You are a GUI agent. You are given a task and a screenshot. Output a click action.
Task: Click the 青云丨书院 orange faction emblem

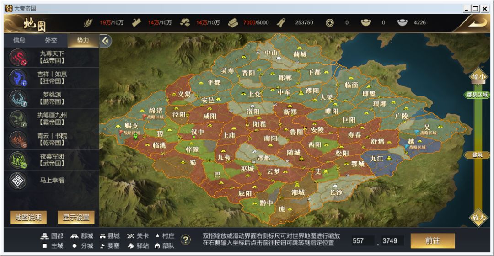[18, 139]
